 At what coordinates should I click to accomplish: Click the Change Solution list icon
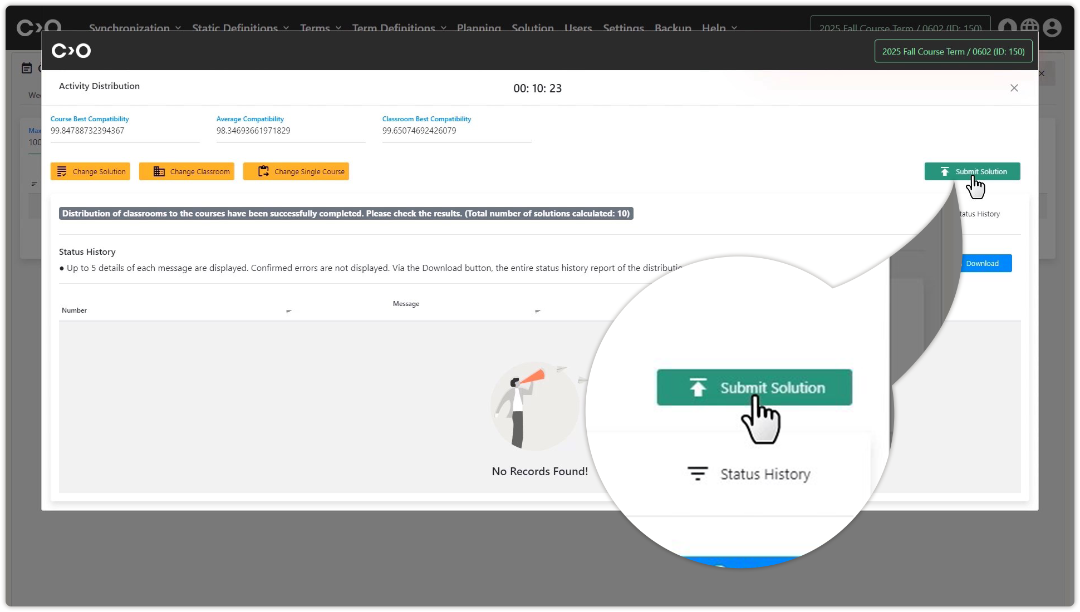pos(62,171)
